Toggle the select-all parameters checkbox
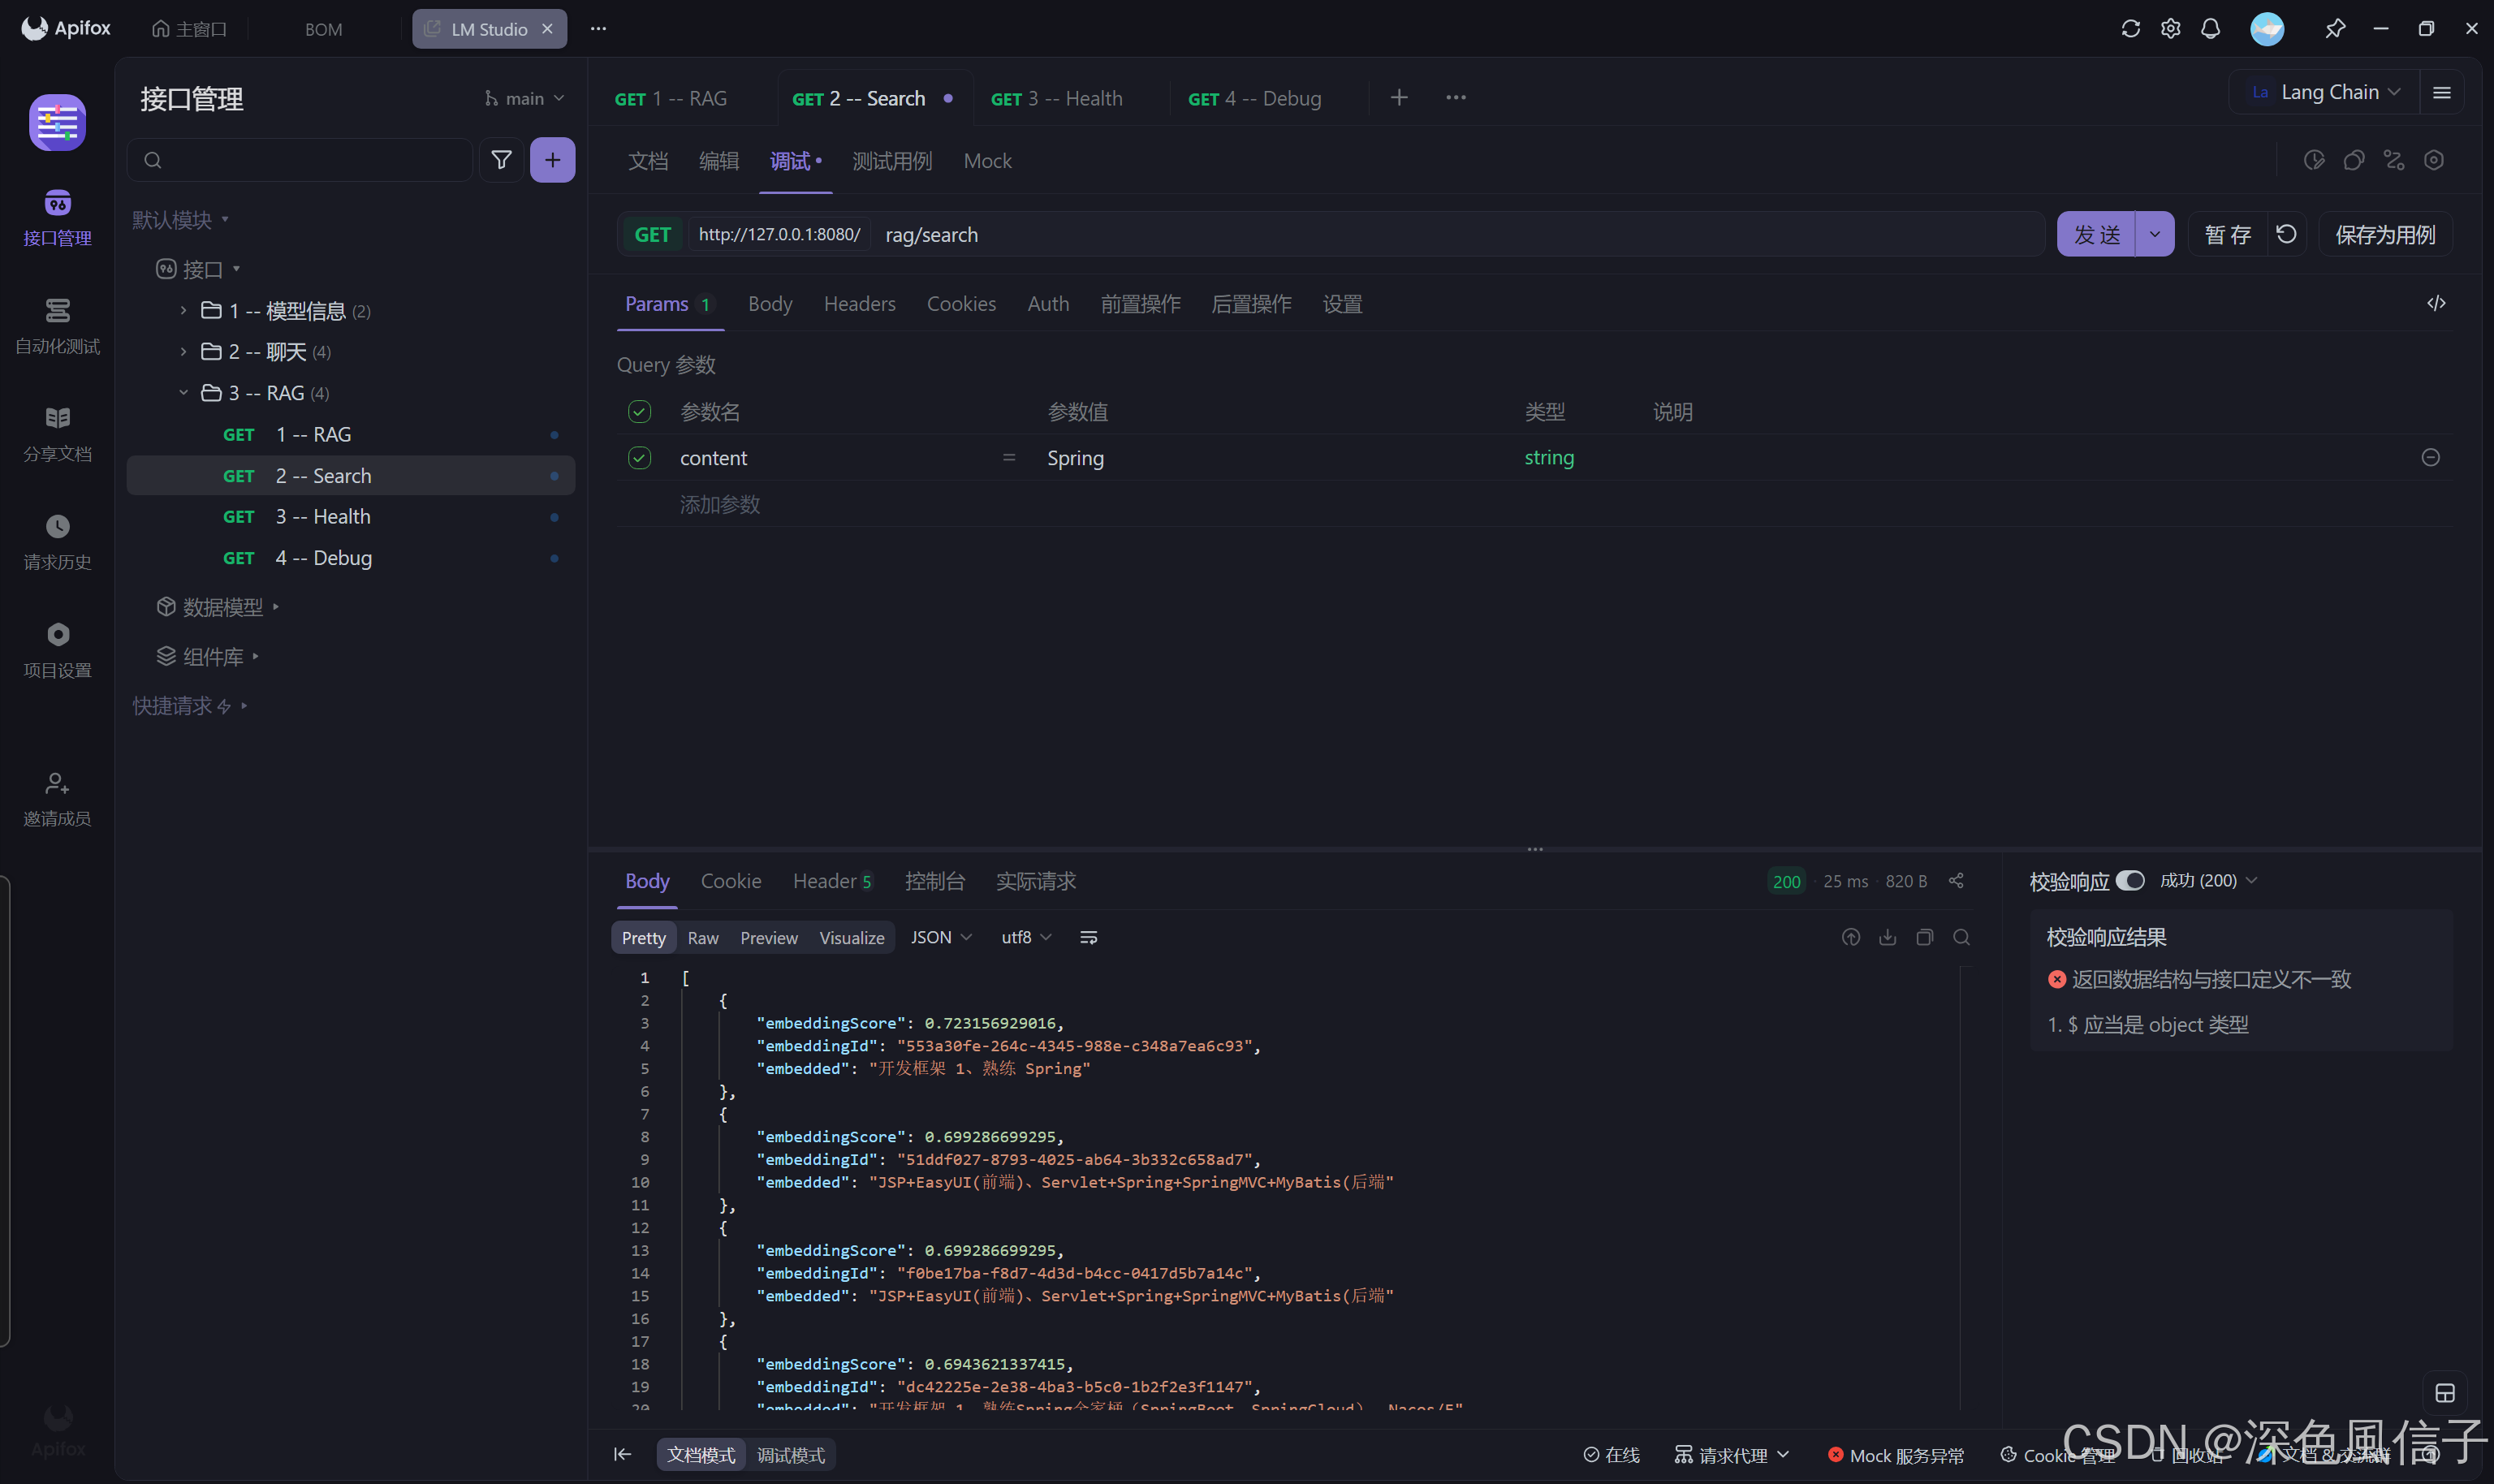This screenshot has width=2494, height=1484. (640, 412)
